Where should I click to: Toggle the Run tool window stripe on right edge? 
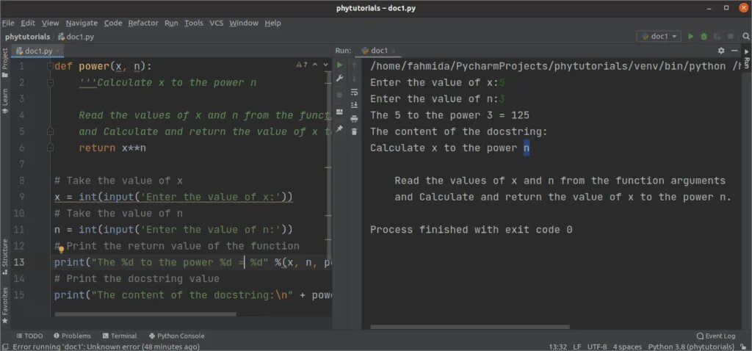point(747,59)
